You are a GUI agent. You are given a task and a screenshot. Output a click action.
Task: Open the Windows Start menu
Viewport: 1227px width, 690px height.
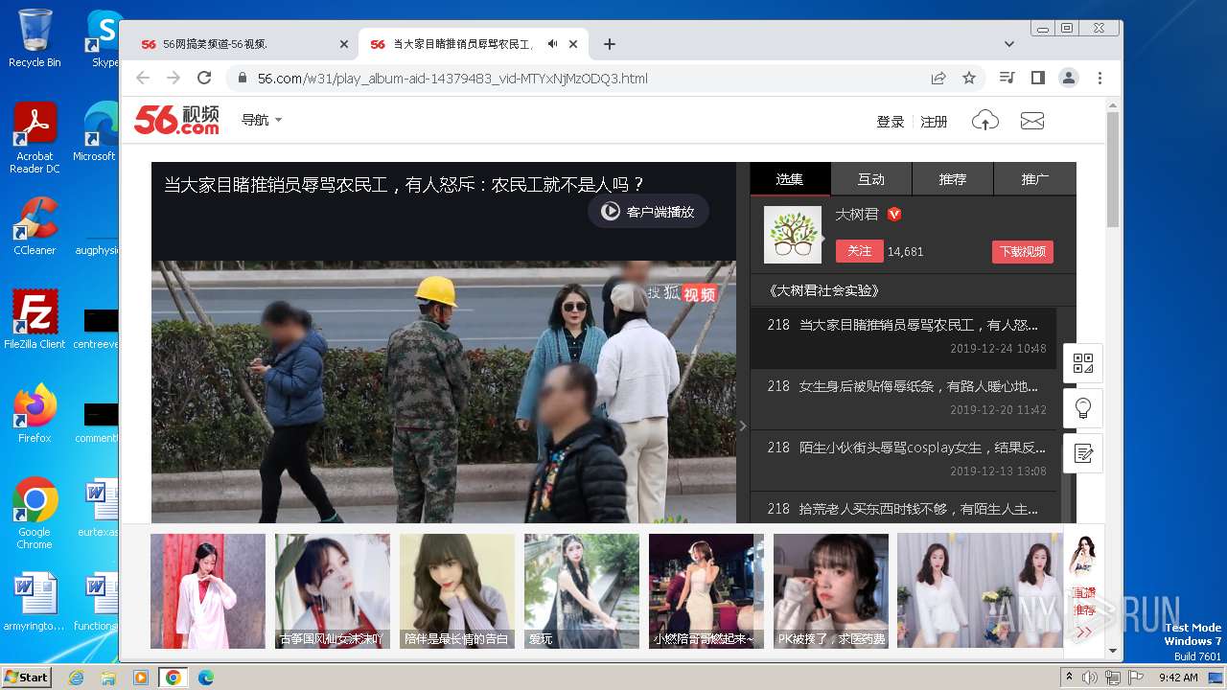(26, 677)
